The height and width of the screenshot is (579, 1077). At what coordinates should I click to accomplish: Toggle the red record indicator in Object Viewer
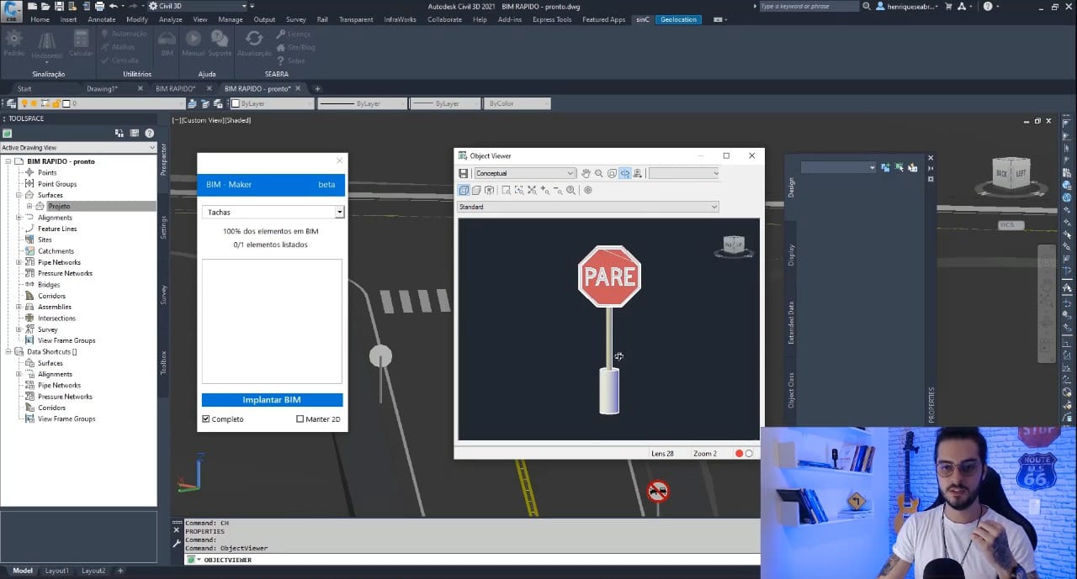tap(740, 453)
